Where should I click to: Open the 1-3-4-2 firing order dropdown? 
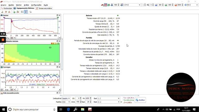click(x=140, y=5)
